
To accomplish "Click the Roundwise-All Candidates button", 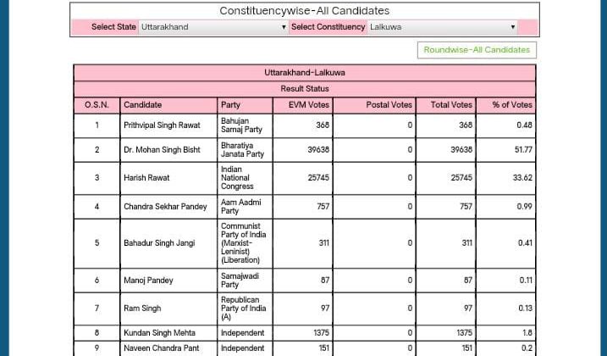I will [x=477, y=50].
